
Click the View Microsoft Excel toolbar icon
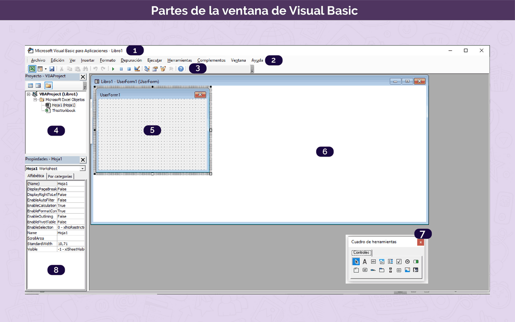32,69
